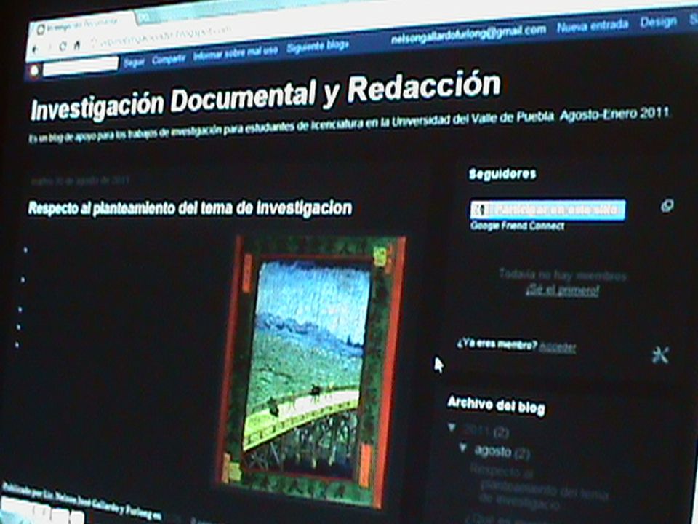Click the Google Friend Connect widget edit icon
This screenshot has width=698, height=524.
(667, 205)
